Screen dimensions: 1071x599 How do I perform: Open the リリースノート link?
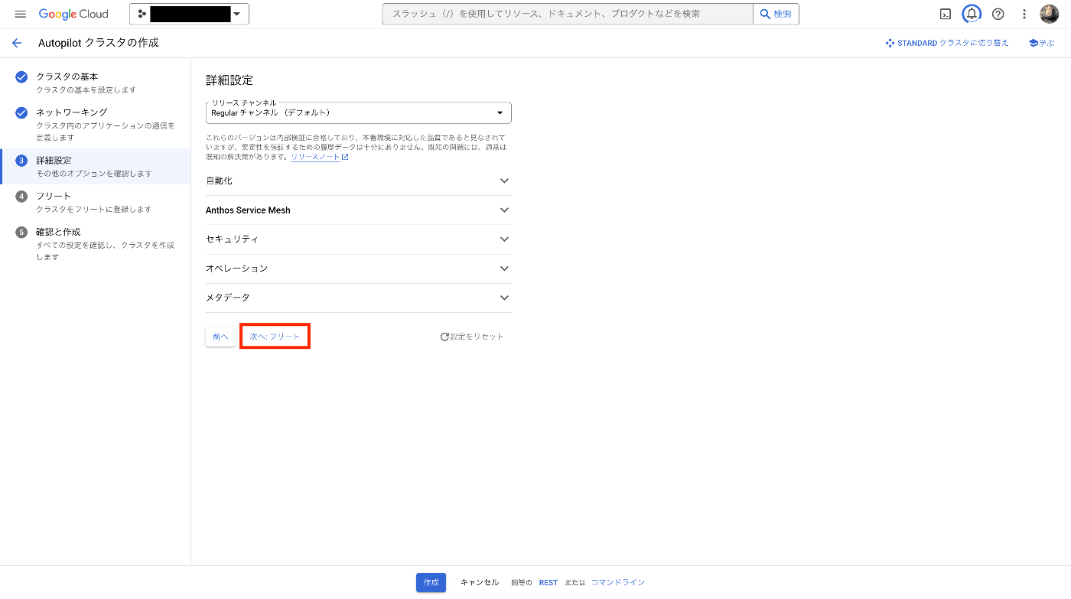pyautogui.click(x=320, y=157)
